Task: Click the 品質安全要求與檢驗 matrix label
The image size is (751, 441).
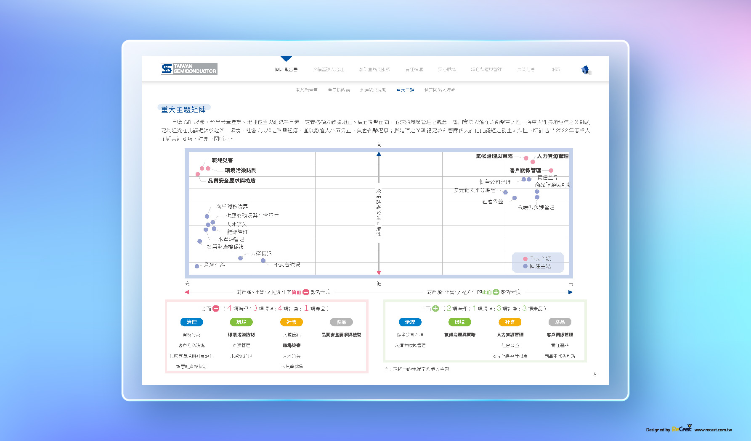Action: pos(232,181)
